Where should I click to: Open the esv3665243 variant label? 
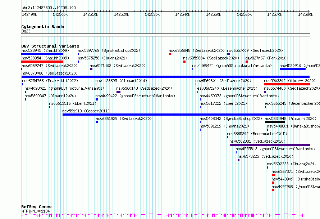292,103
